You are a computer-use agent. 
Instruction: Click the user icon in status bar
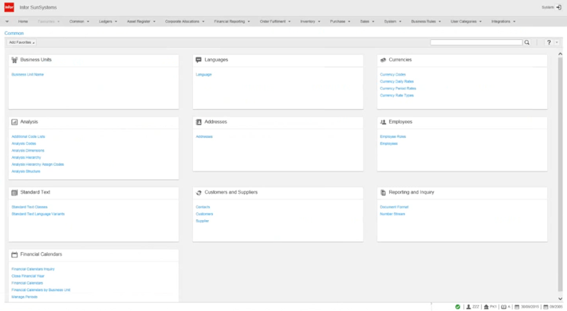coord(468,307)
